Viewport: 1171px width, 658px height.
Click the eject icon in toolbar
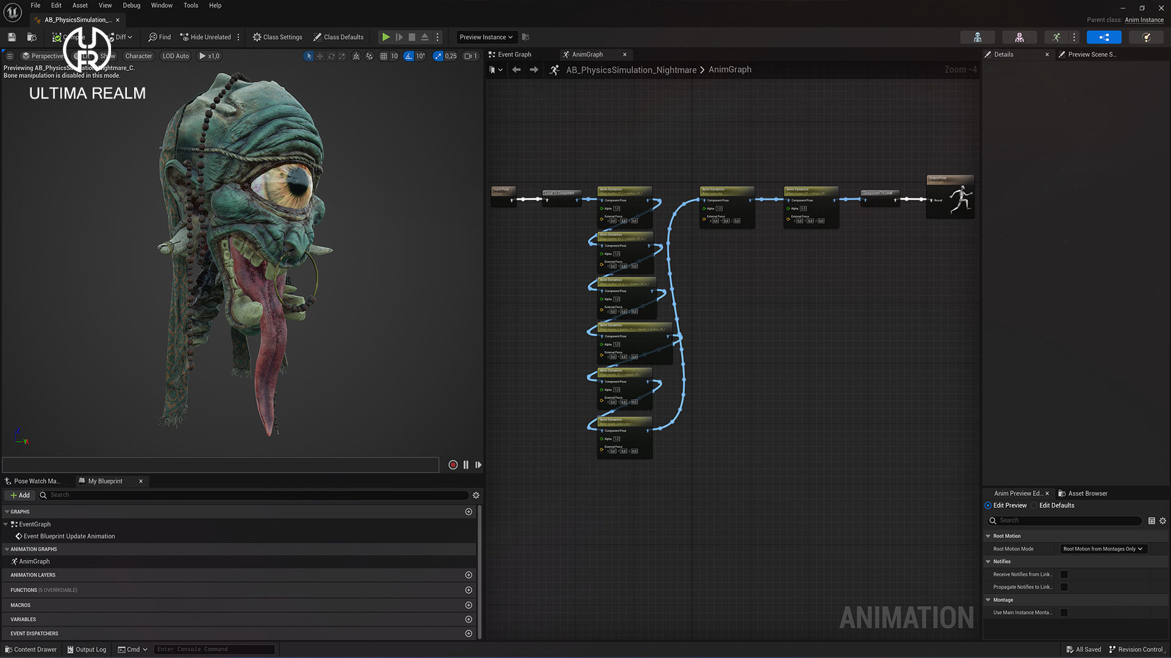click(x=424, y=37)
